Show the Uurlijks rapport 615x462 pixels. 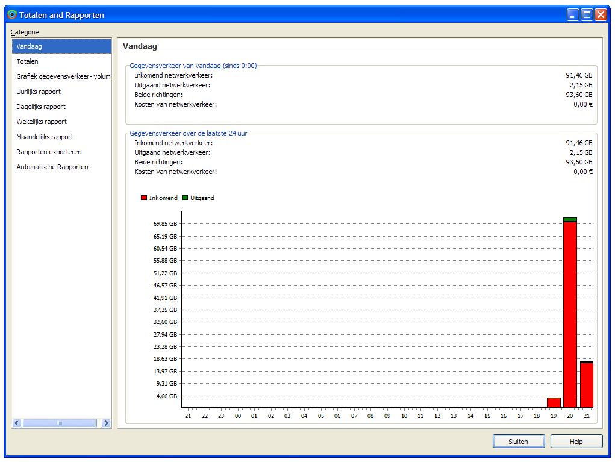(39, 92)
